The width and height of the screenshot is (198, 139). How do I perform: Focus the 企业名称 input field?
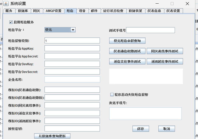click(72, 79)
